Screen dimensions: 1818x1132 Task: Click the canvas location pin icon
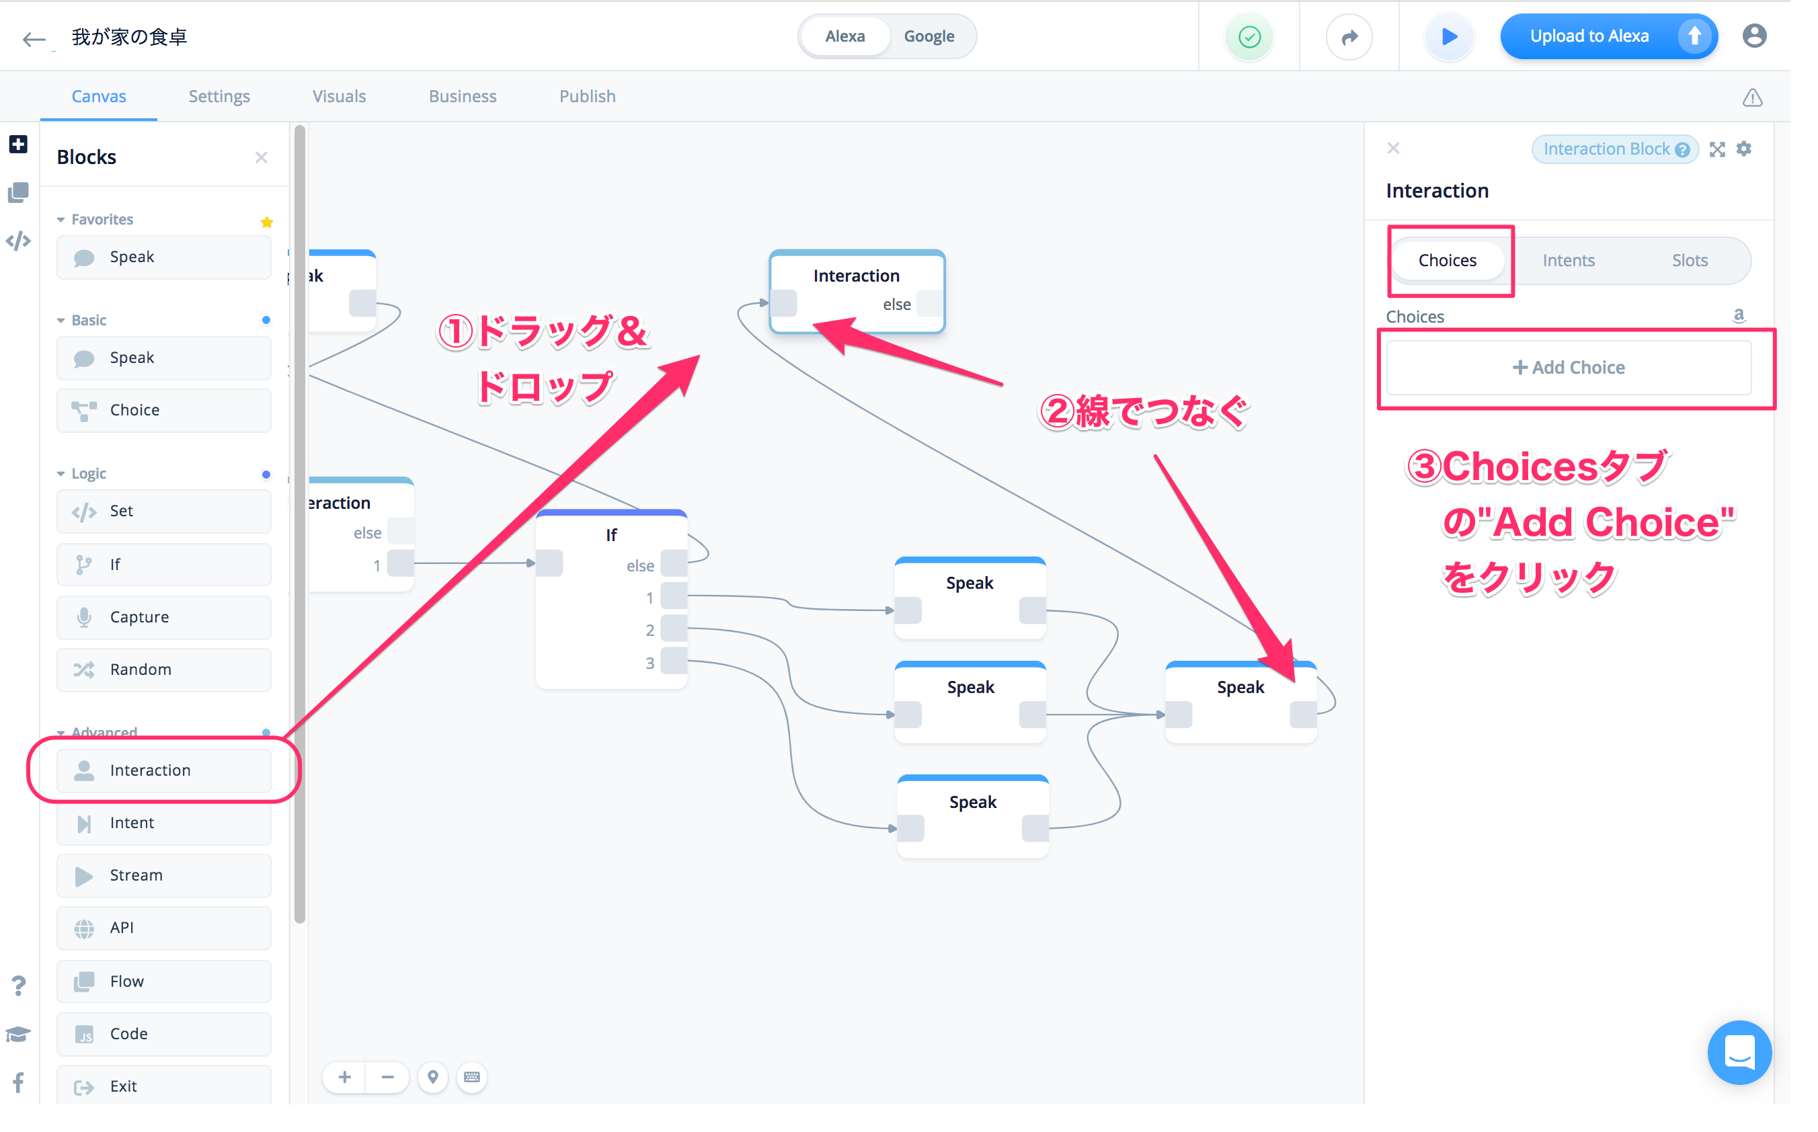432,1077
